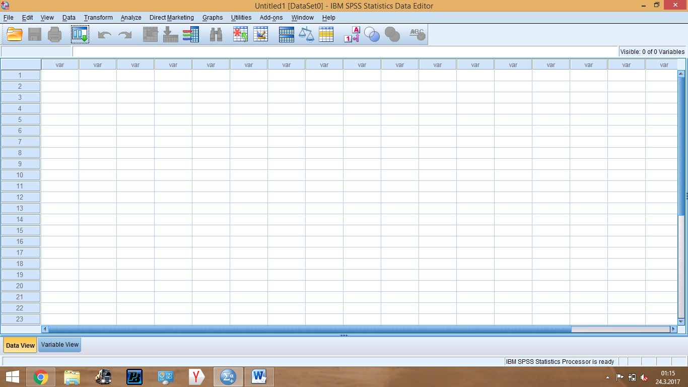Select row header 5
The width and height of the screenshot is (688, 387).
[x=20, y=119]
